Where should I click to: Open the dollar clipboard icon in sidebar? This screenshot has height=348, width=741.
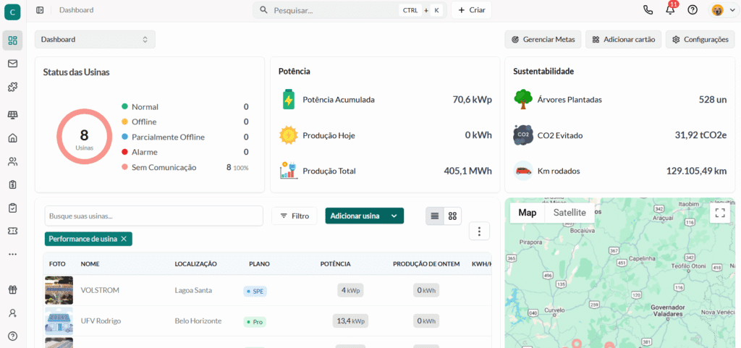pos(13,184)
